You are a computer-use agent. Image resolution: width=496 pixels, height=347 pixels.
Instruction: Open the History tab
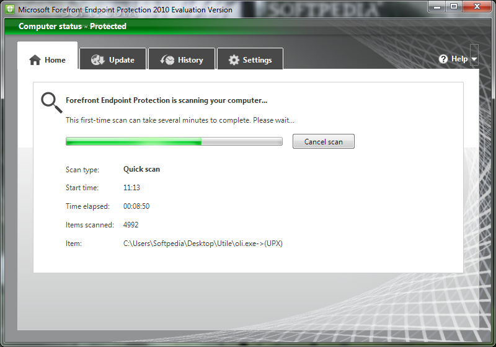(x=182, y=59)
